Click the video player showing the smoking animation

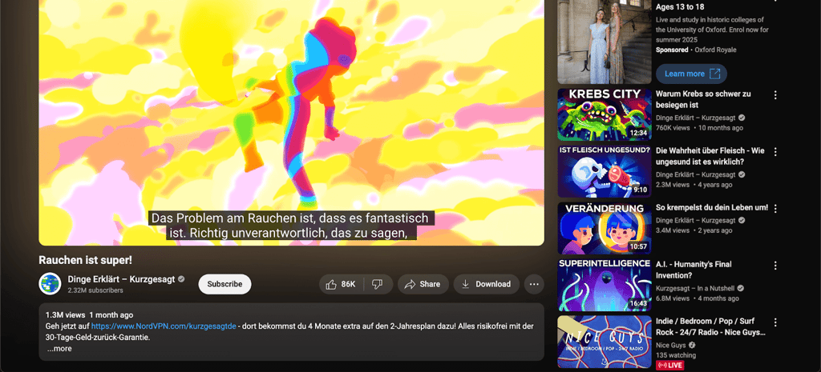tap(292, 122)
